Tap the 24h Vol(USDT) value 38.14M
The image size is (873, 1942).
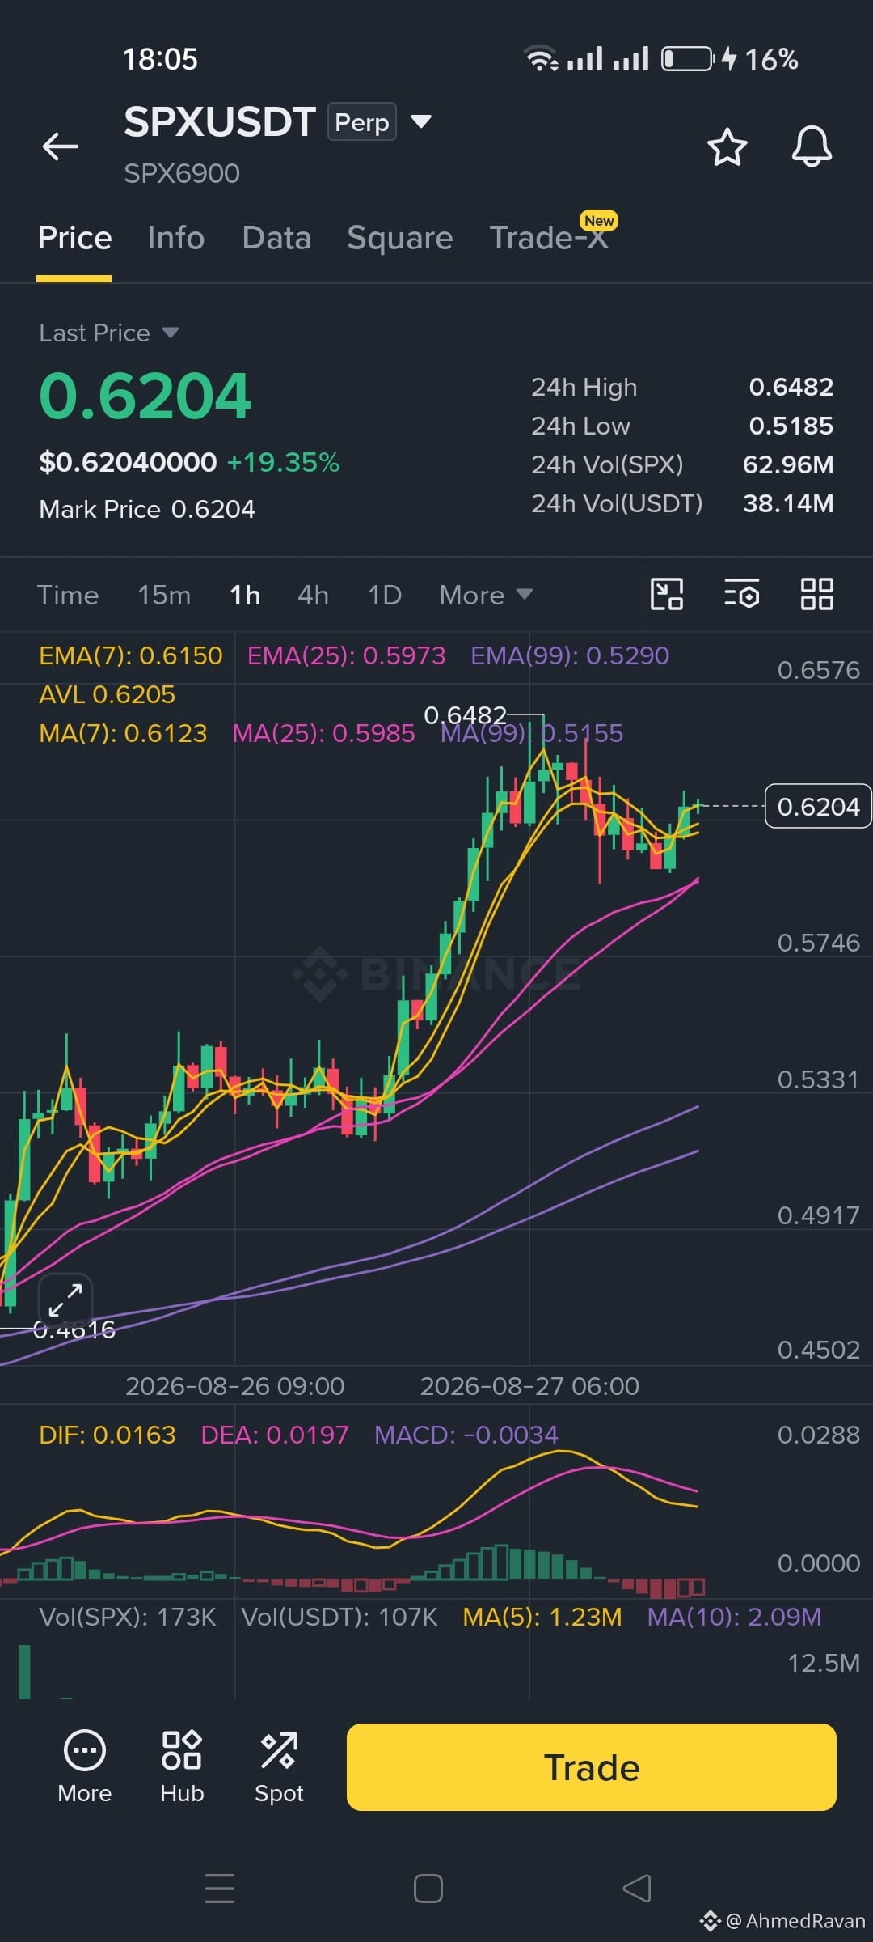[x=788, y=503]
